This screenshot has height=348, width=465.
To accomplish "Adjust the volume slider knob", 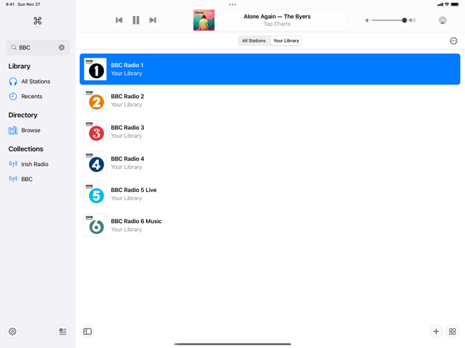I will 404,20.
